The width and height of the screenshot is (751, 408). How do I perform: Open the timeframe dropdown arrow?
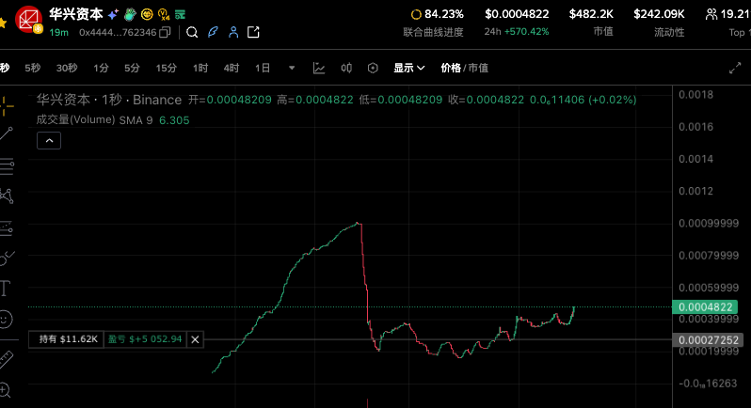(x=292, y=68)
